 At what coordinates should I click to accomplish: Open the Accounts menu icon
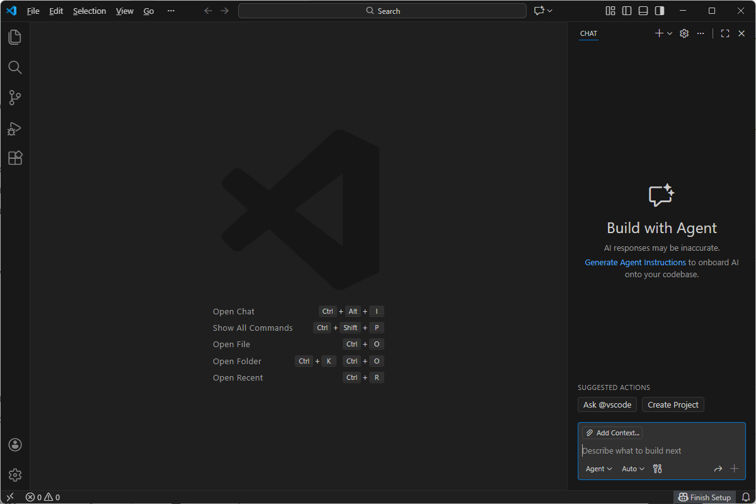tap(15, 445)
